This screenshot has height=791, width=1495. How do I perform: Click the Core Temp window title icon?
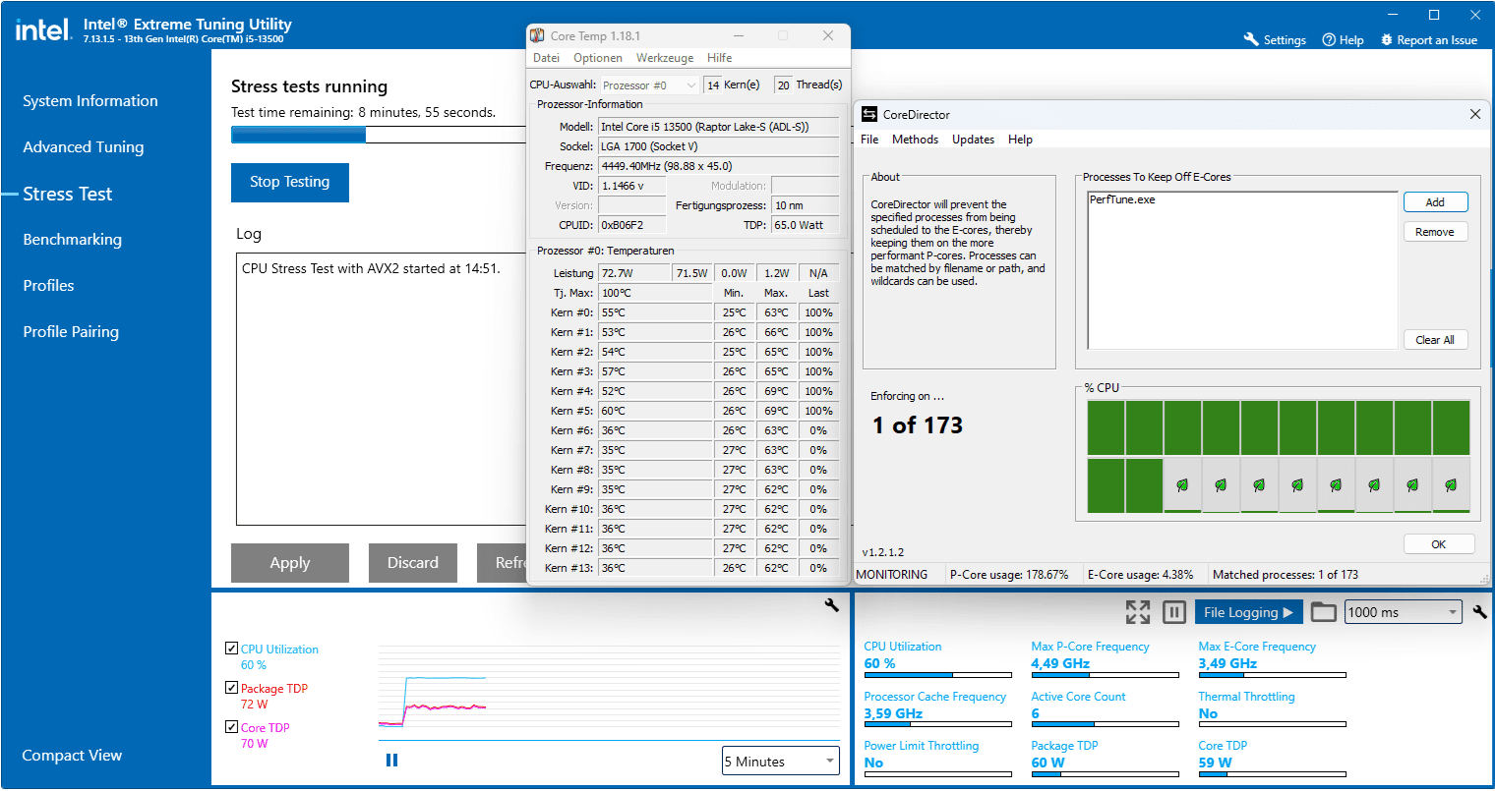(x=537, y=35)
